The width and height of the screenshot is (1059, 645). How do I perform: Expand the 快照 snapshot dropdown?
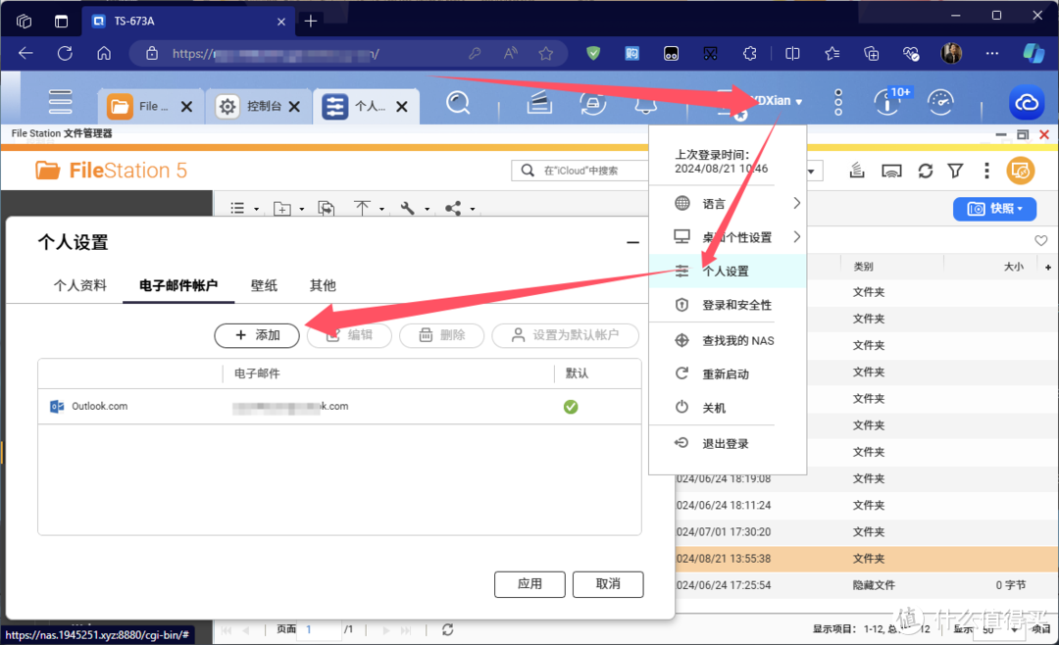(994, 209)
